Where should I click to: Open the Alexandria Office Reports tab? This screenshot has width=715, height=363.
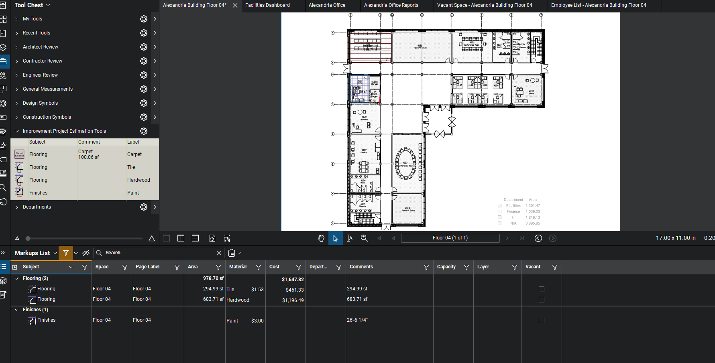click(391, 5)
